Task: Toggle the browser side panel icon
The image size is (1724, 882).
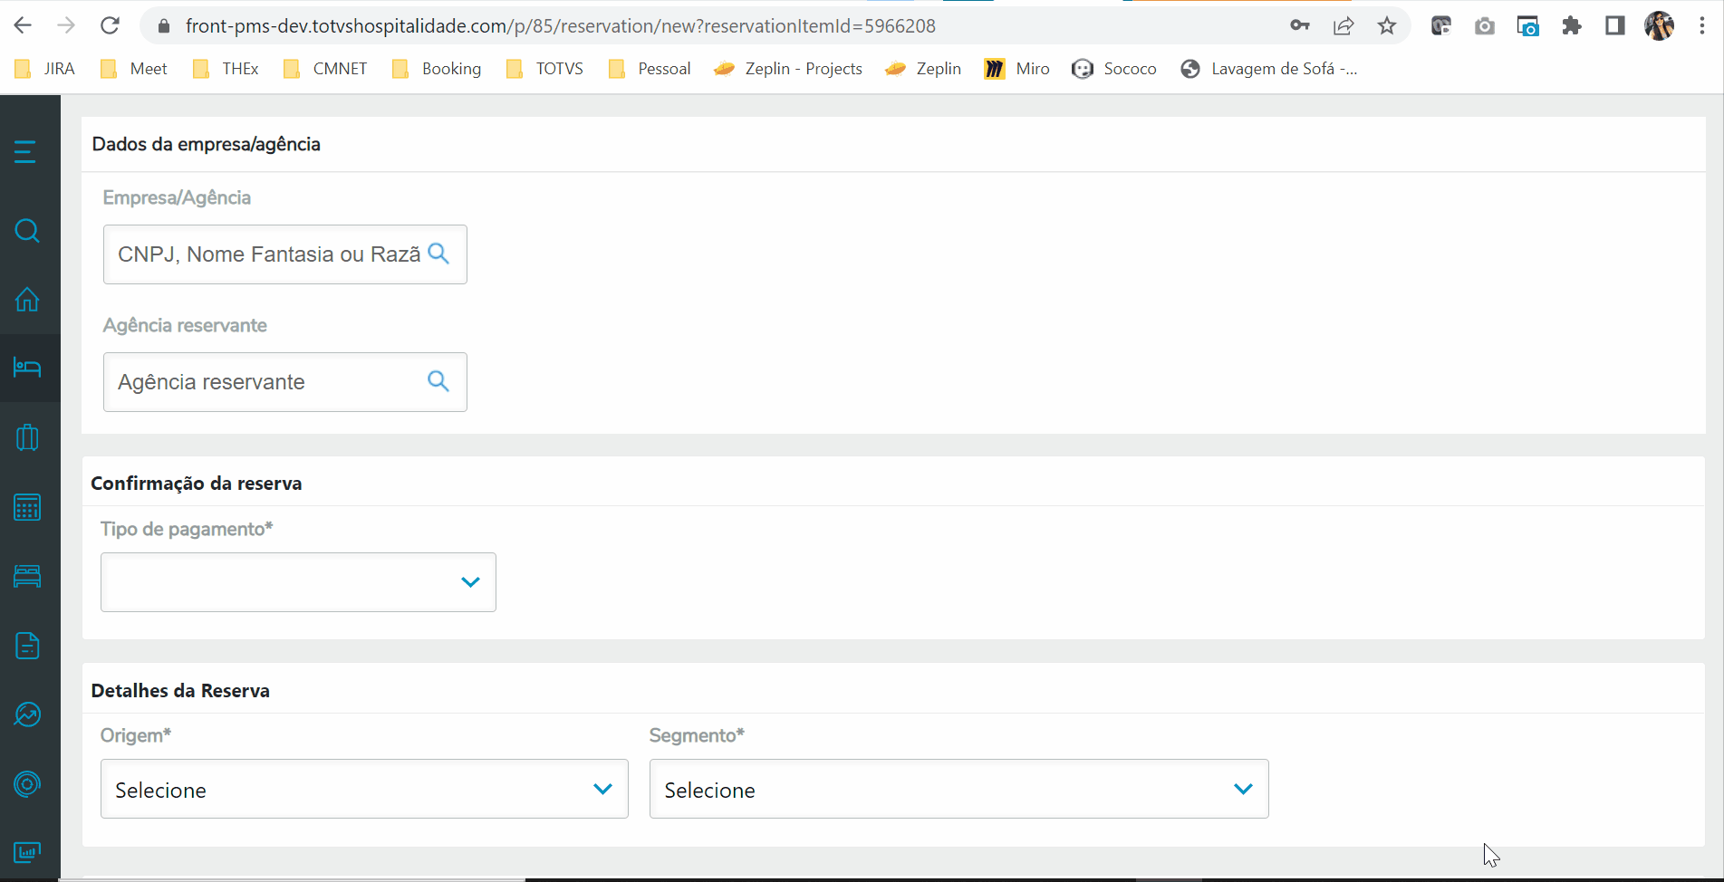Action: (x=1615, y=26)
